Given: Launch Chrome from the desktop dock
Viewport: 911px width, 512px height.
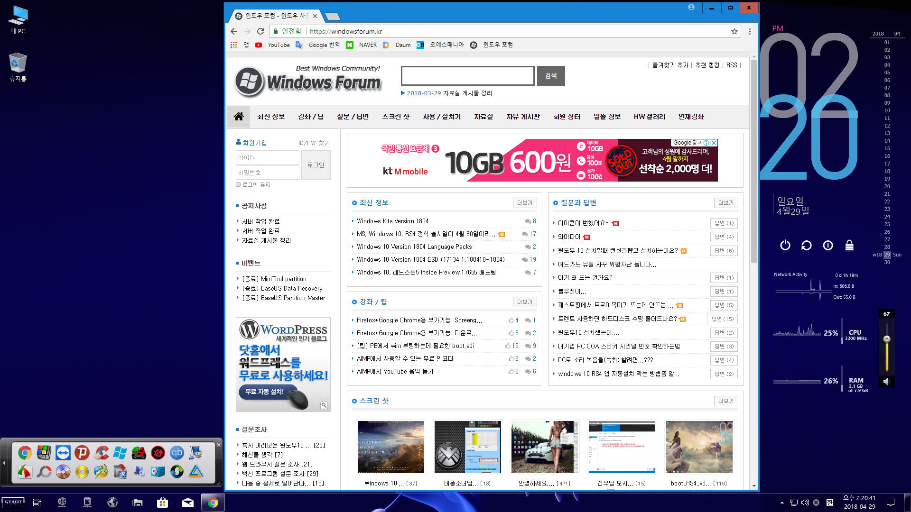Looking at the screenshot, I should pyautogui.click(x=25, y=453).
